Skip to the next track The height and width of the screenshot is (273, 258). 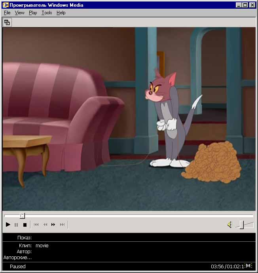pyautogui.click(x=63, y=225)
